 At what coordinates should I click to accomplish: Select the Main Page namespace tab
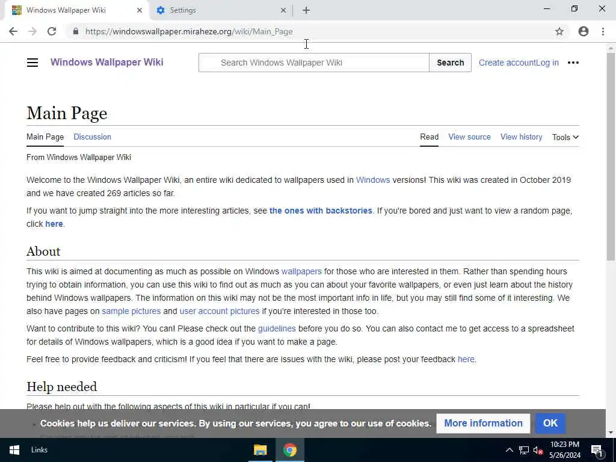(45, 137)
